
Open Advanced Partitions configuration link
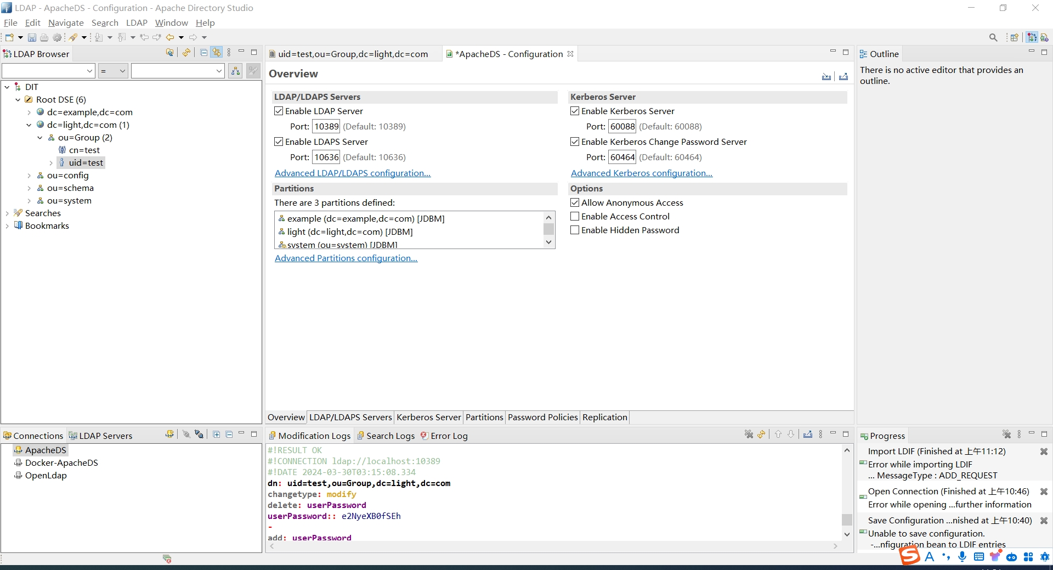346,258
